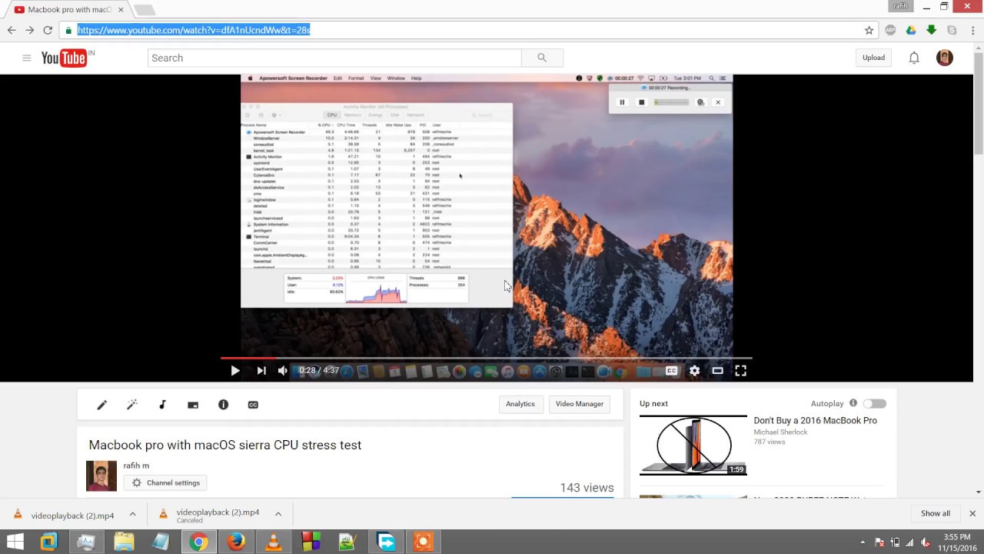This screenshot has width=984, height=554.
Task: Show hidden system tray icons
Action: [x=863, y=542]
